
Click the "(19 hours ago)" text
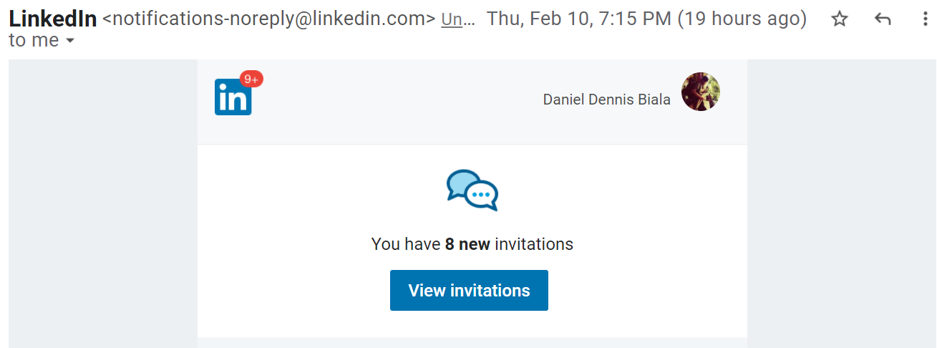(x=742, y=19)
